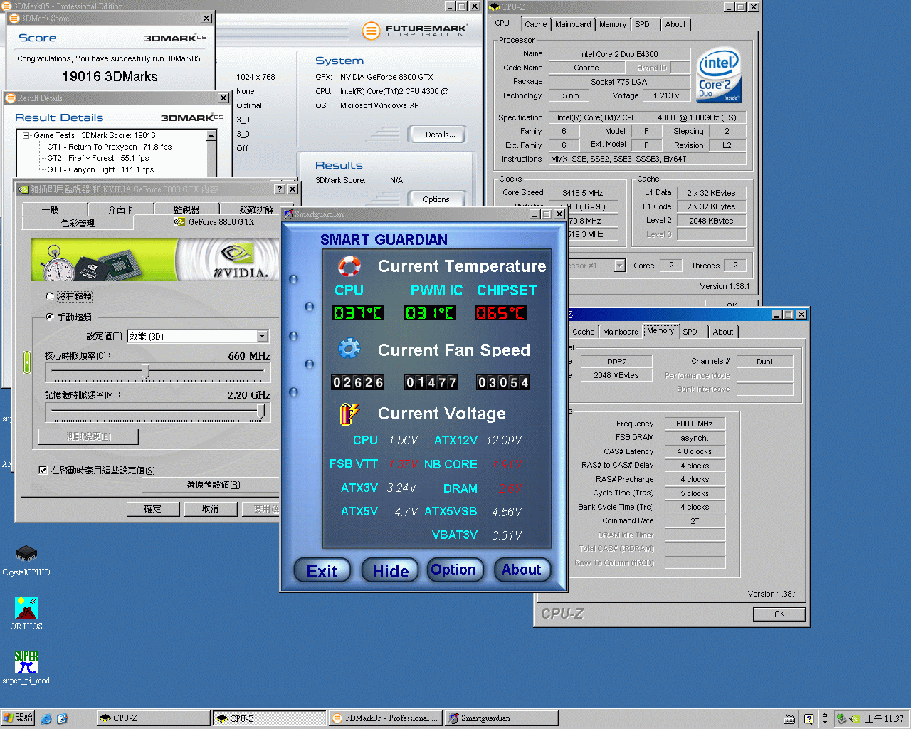Select GT3 - Canyon Flight result row
Screen dimensions: 911x729
pos(100,169)
